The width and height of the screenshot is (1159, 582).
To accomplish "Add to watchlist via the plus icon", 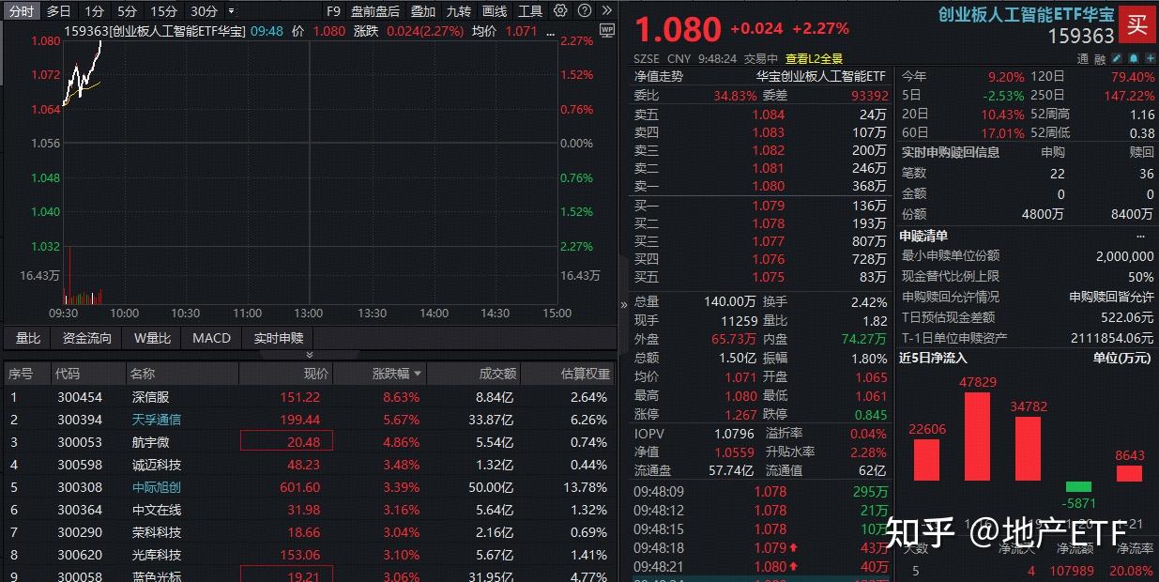I will click(1150, 58).
